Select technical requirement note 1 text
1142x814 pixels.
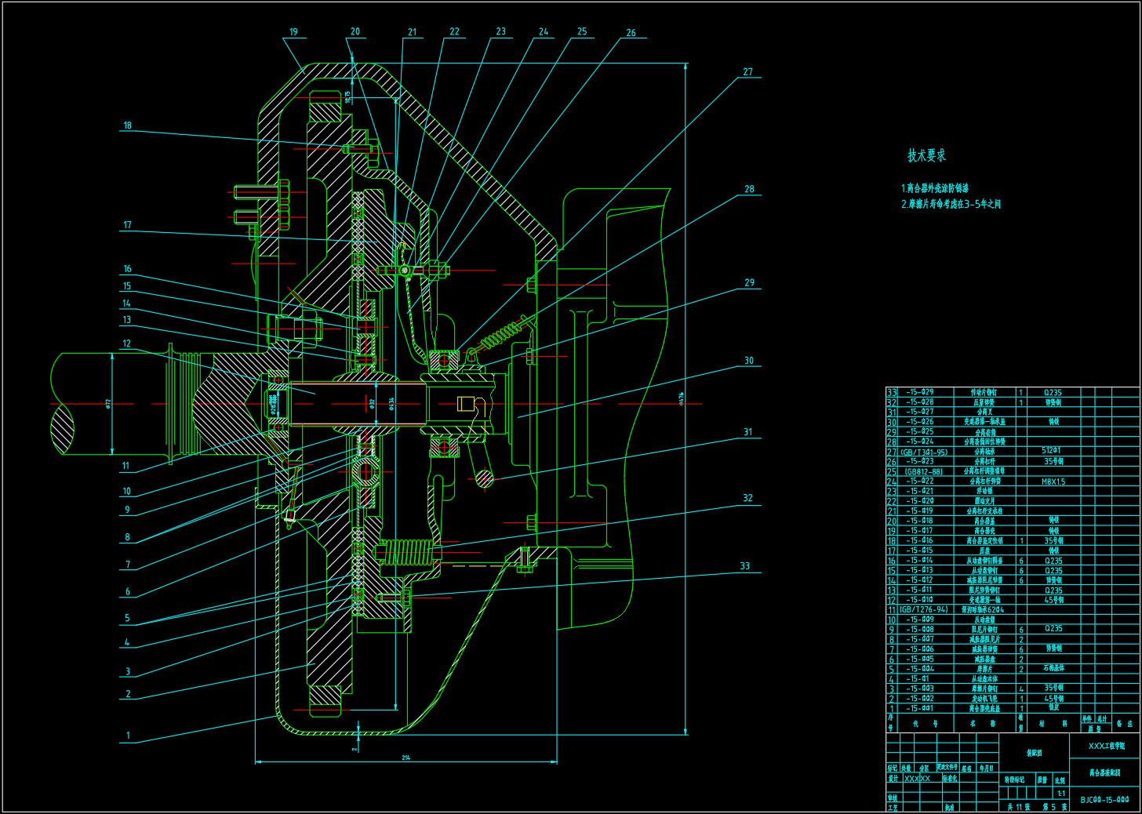pos(935,188)
